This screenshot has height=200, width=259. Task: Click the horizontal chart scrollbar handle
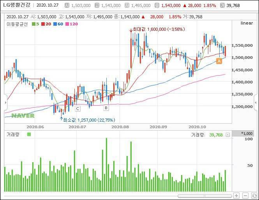pyautogui.click(x=204, y=196)
